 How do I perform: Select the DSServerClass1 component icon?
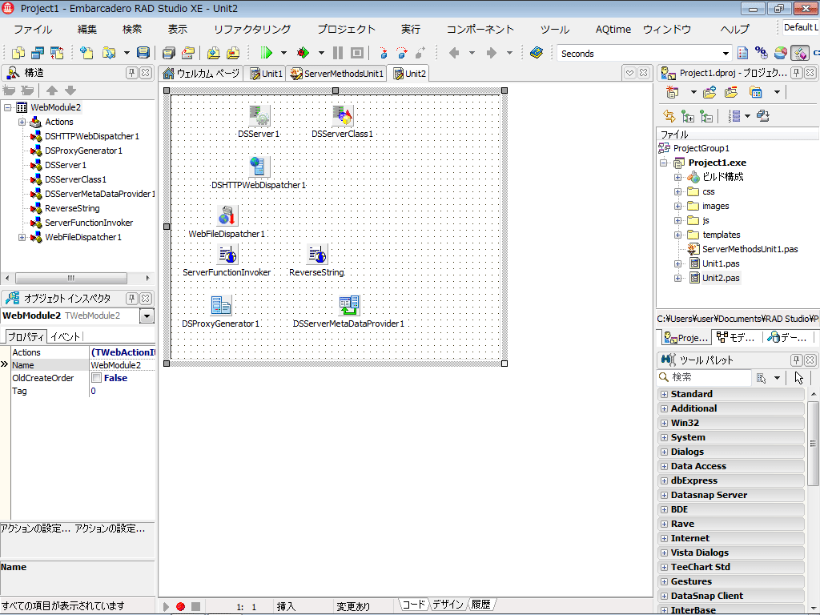[343, 115]
